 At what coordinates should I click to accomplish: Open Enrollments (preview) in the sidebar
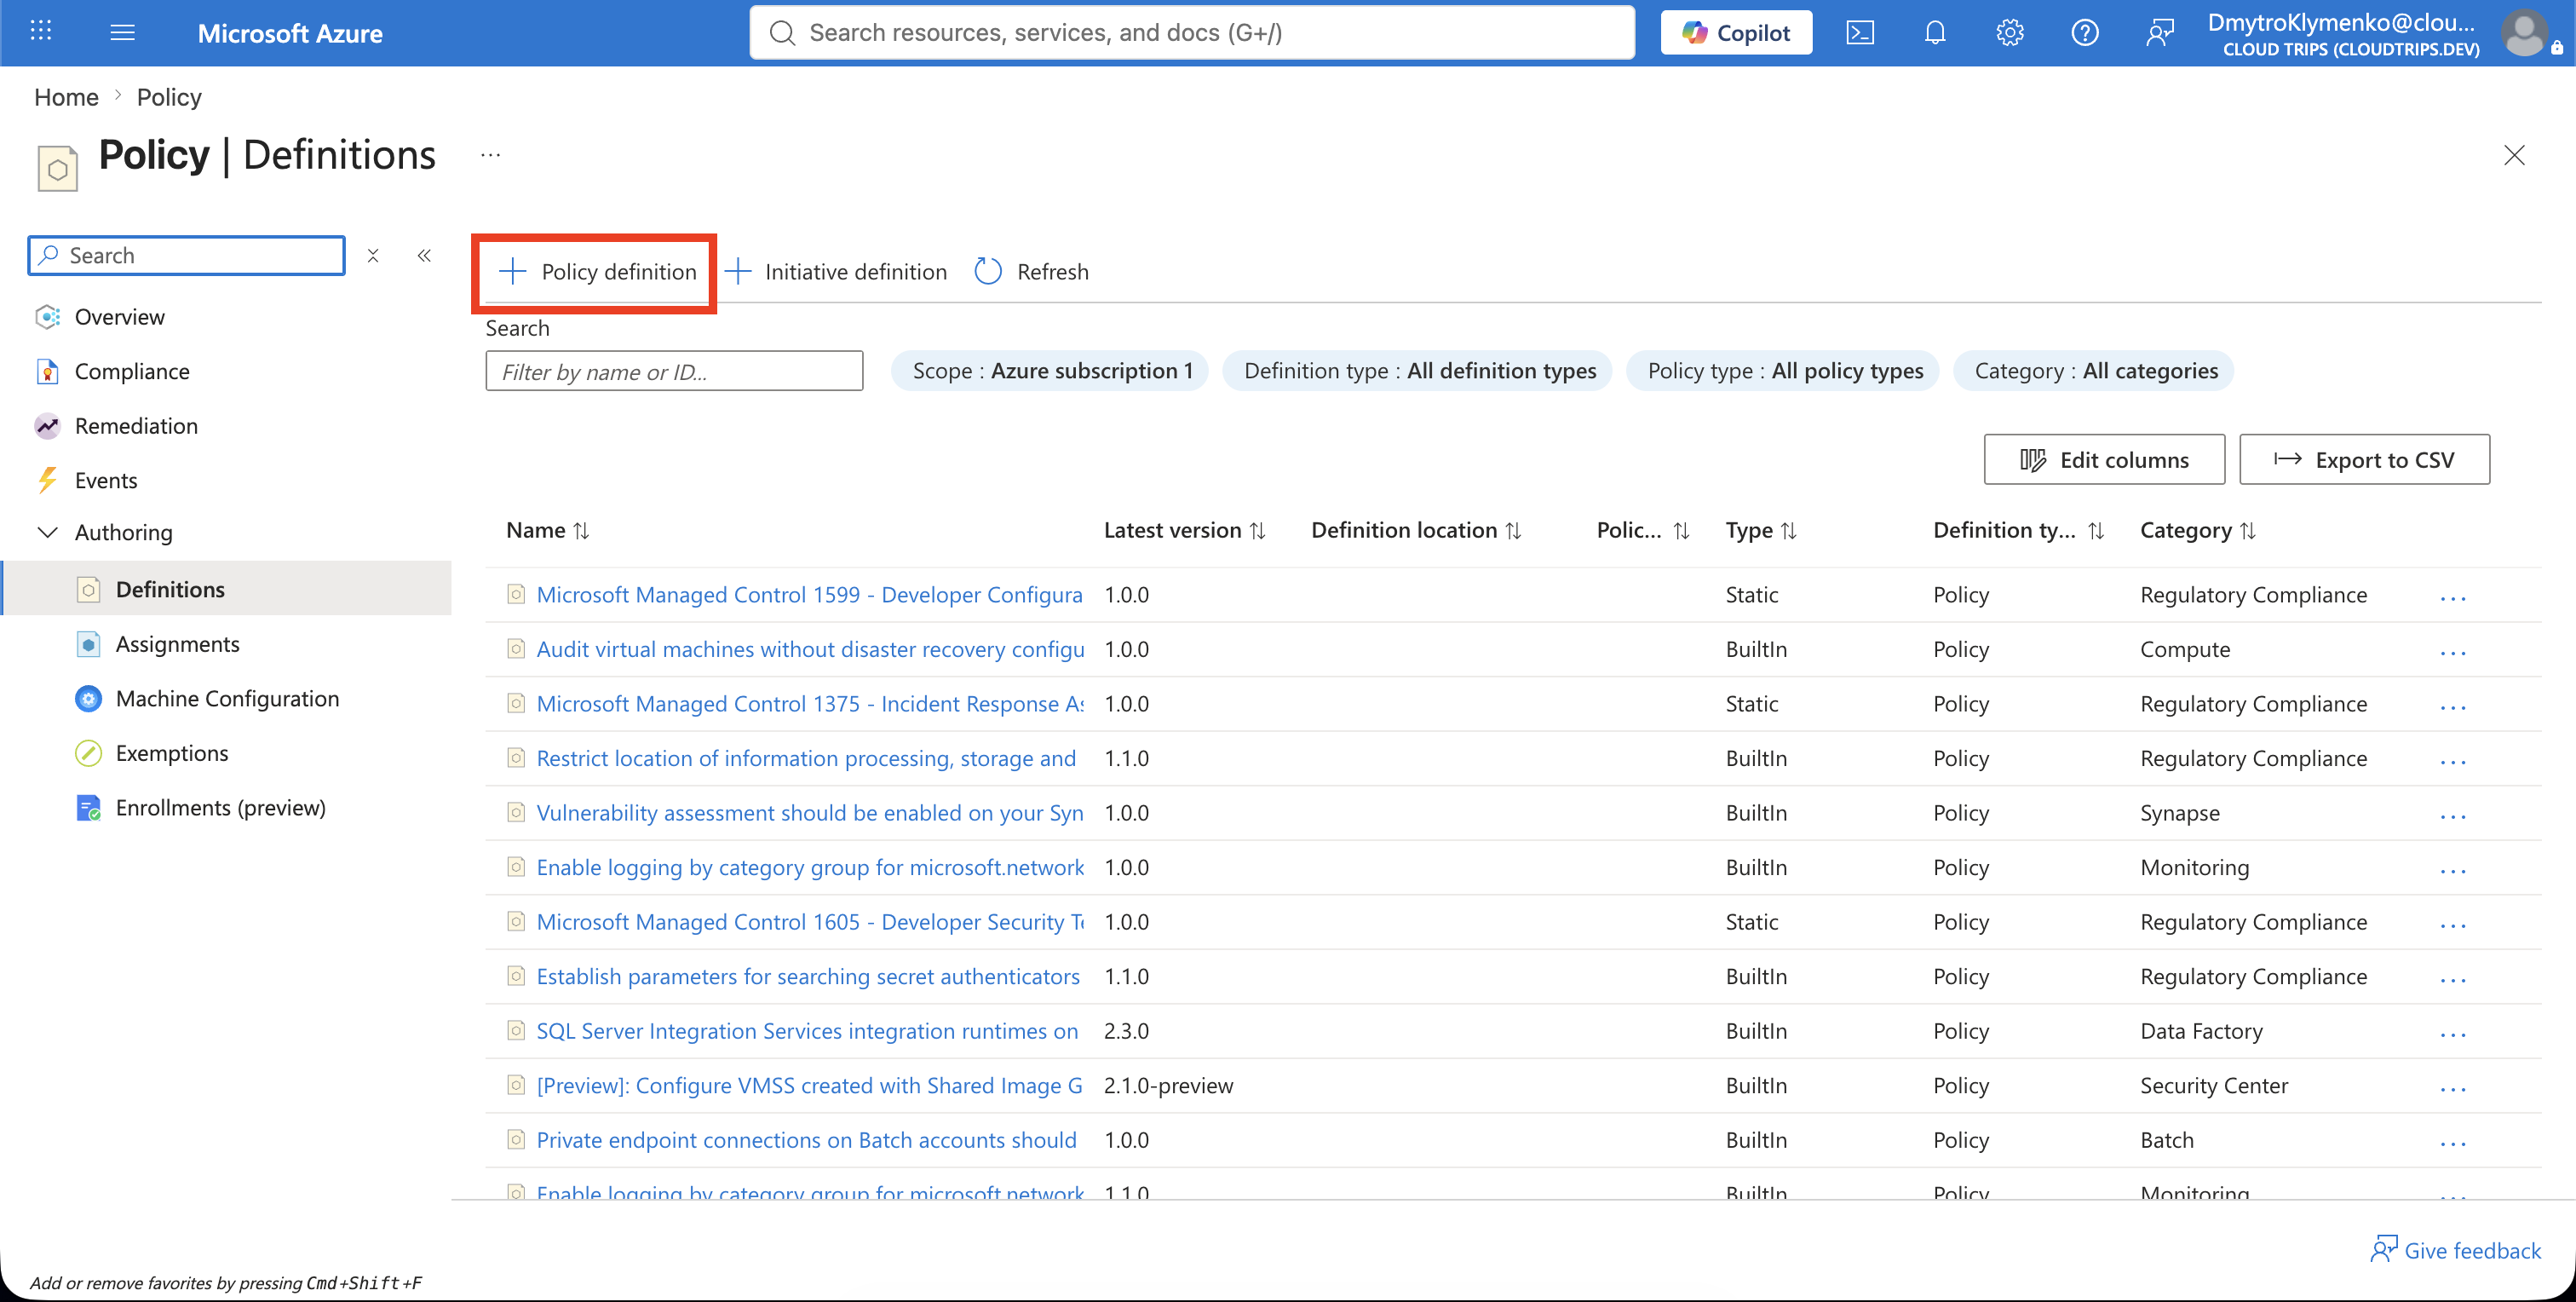tap(220, 808)
